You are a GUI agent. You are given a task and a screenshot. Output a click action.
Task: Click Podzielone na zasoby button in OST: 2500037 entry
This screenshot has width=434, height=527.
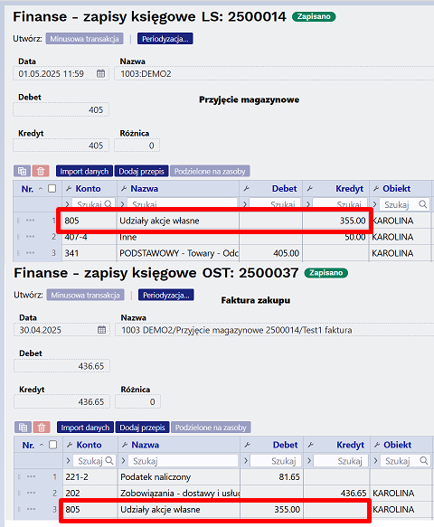tap(211, 428)
